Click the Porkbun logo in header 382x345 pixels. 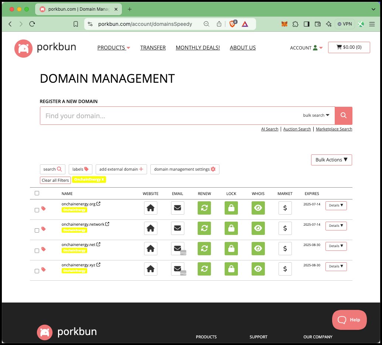45,48
